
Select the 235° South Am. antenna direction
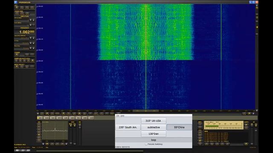point(128,127)
